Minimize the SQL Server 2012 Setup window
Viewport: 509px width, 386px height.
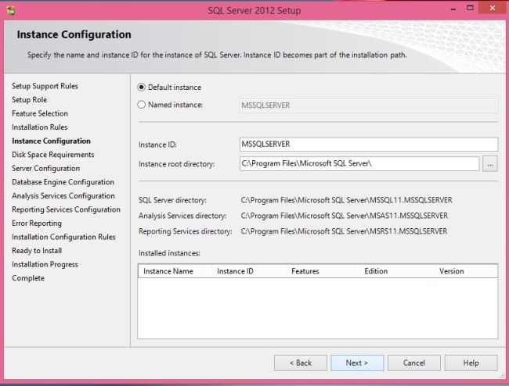coord(453,9)
